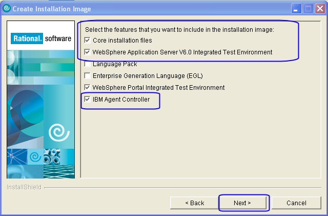Image resolution: width=328 pixels, height=216 pixels.
Task: Click the Rational software logo
Action: coord(41,38)
